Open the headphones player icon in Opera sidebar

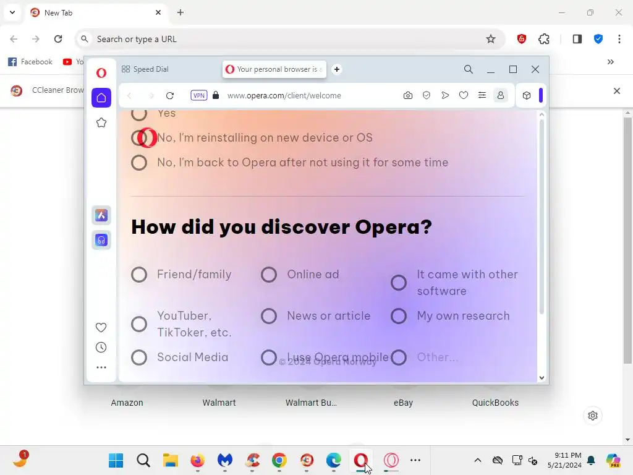pyautogui.click(x=101, y=241)
